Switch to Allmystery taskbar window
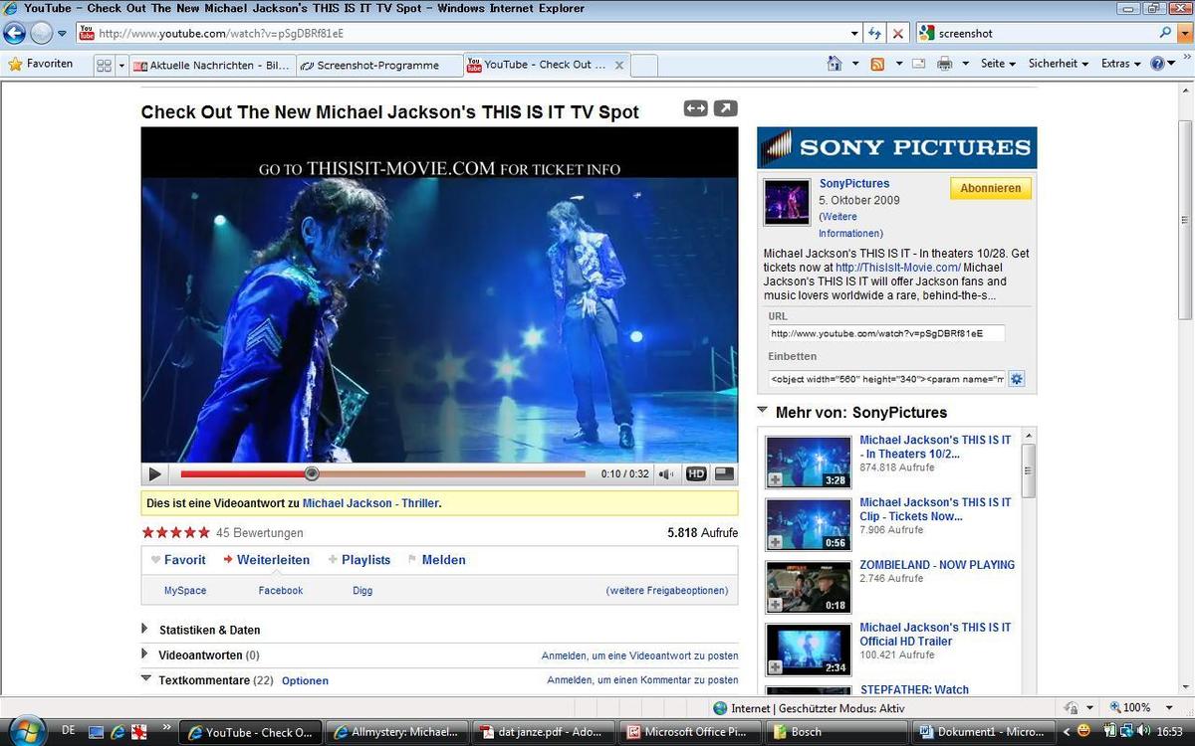1195x746 pixels. pyautogui.click(x=397, y=732)
